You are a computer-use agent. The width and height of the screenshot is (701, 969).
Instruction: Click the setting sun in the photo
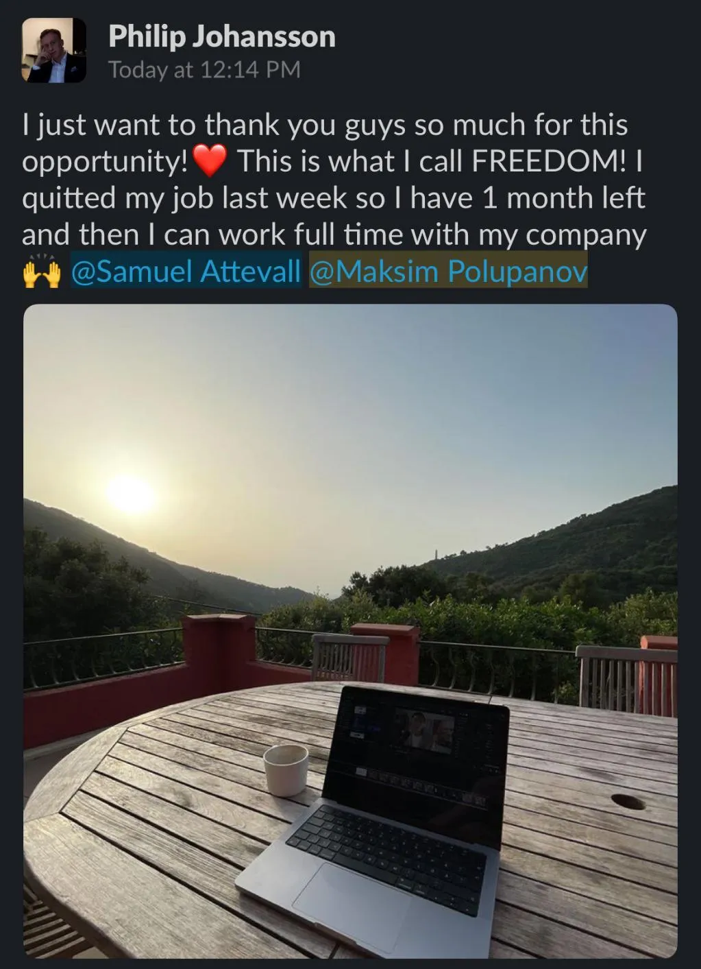(x=130, y=495)
